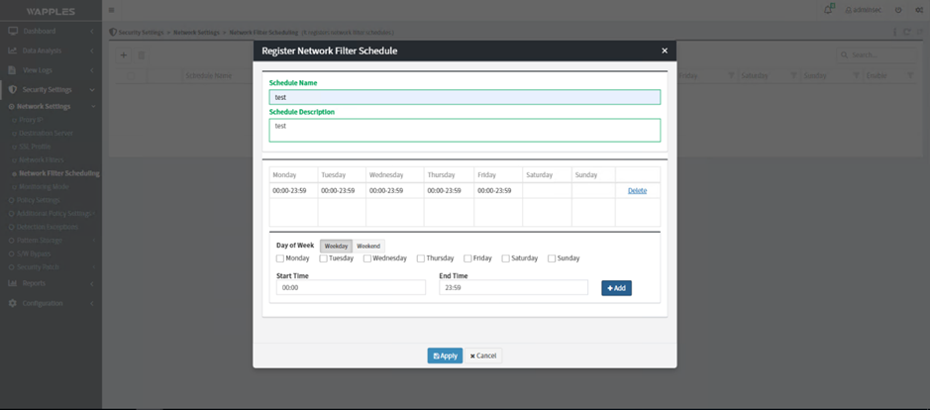Click the Data Analysis chart icon
930x410 pixels.
pyautogui.click(x=13, y=51)
